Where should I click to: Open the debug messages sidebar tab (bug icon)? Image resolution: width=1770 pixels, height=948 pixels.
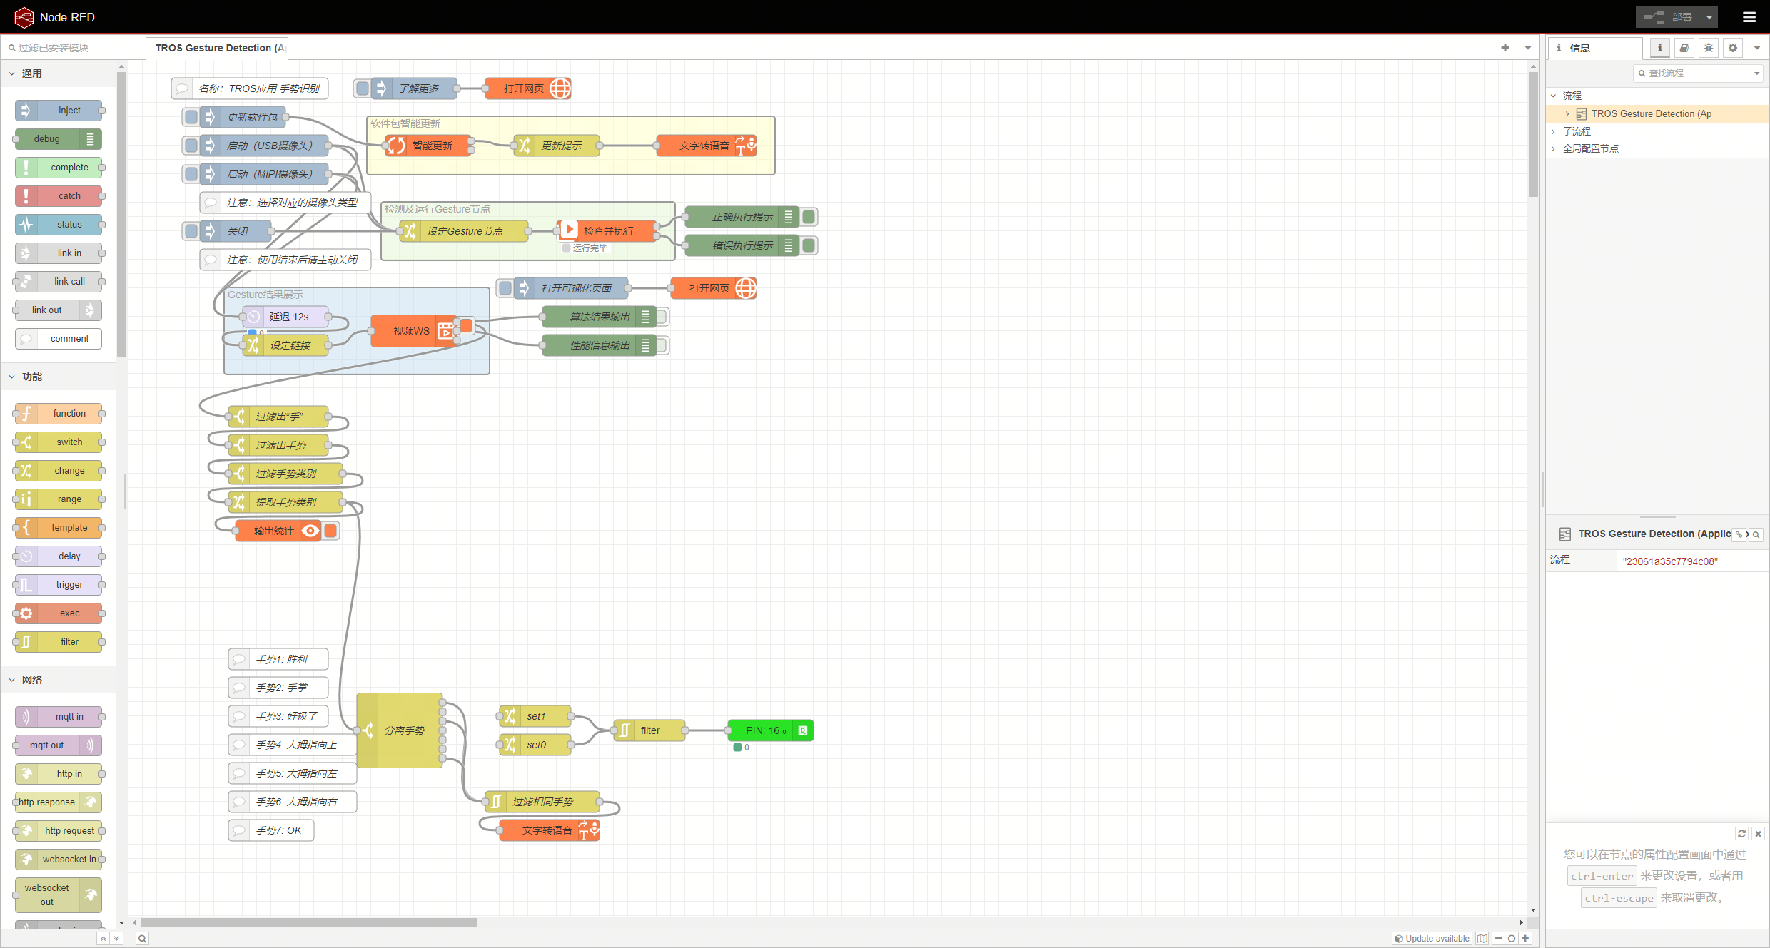coord(1708,48)
